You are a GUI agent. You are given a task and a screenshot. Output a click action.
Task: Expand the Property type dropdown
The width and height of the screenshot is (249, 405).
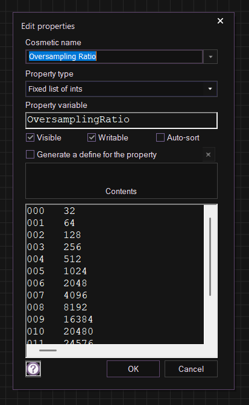click(210, 89)
